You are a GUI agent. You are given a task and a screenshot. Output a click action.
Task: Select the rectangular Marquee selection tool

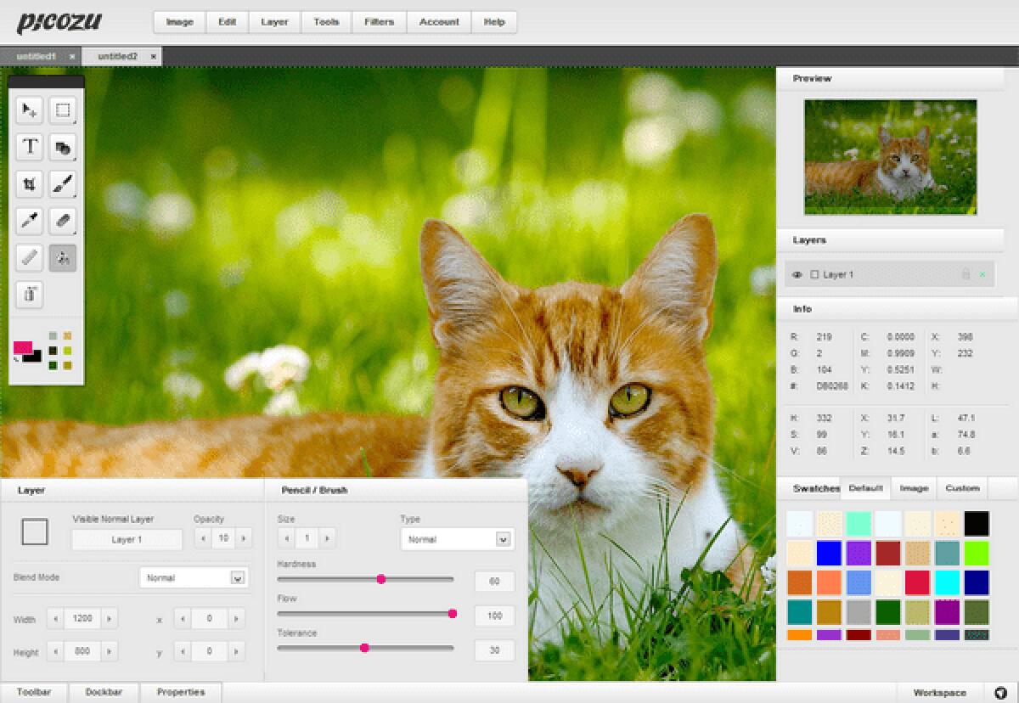pos(63,109)
